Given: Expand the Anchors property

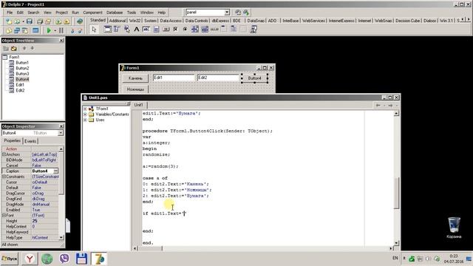Looking at the screenshot, I should click(x=4, y=154).
